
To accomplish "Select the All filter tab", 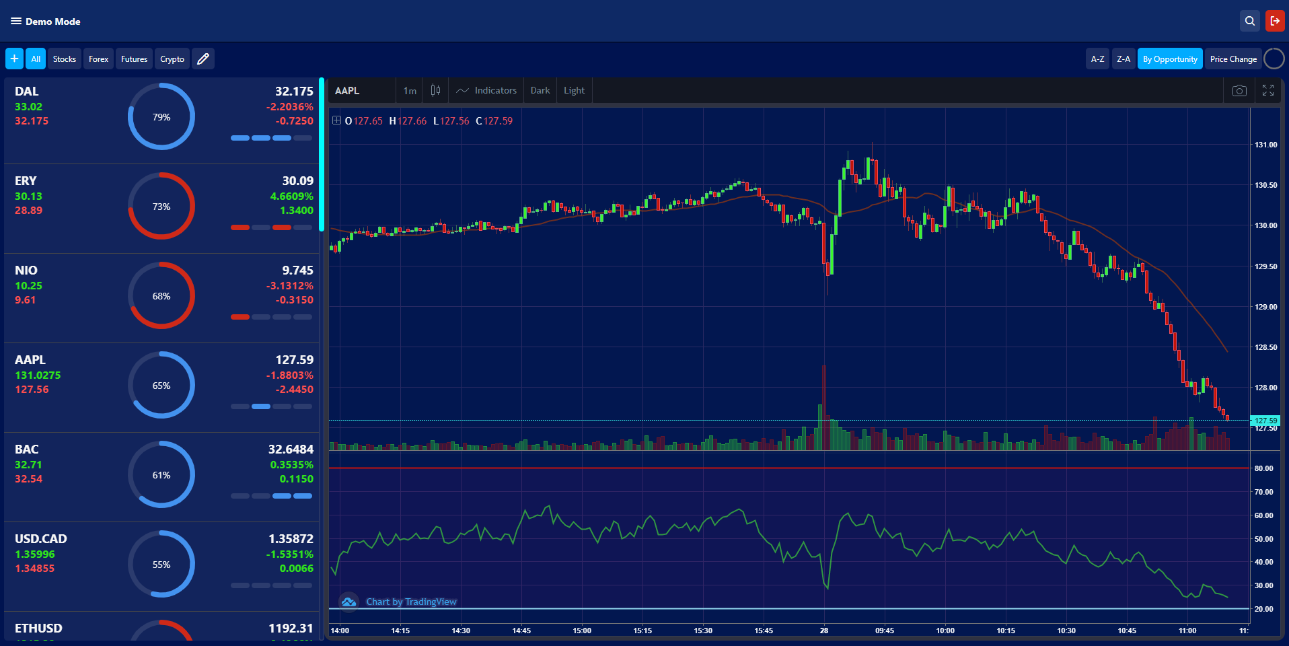I will click(36, 59).
